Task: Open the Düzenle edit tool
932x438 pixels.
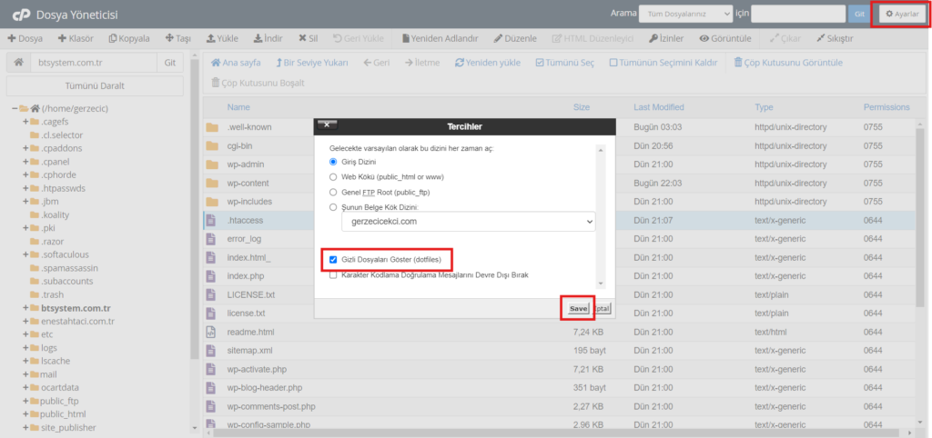Action: coord(515,38)
